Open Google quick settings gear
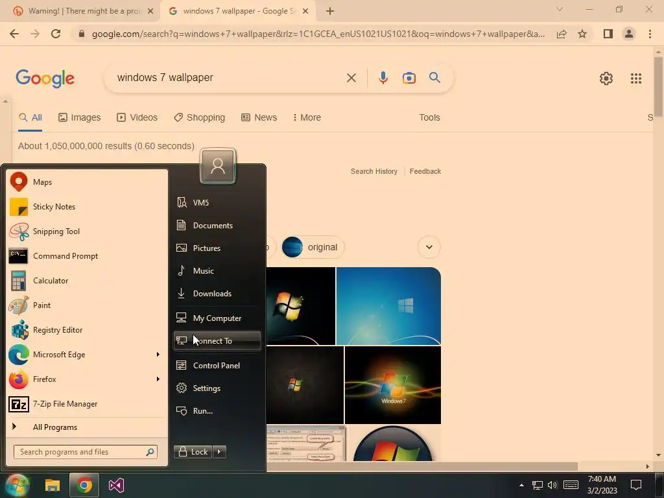Image resolution: width=664 pixels, height=498 pixels. (x=606, y=78)
